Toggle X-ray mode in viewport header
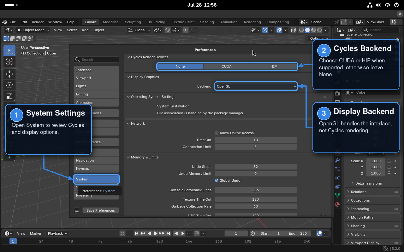Screen dimensions: 404x252 tap(293, 30)
